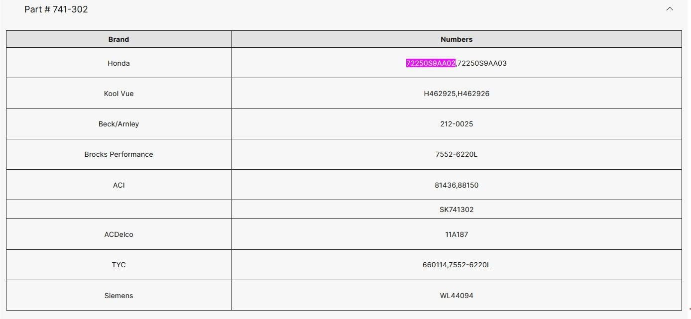Viewport: 691px width, 319px height.
Task: Select the Kool Vue brand cell
Action: coord(118,94)
